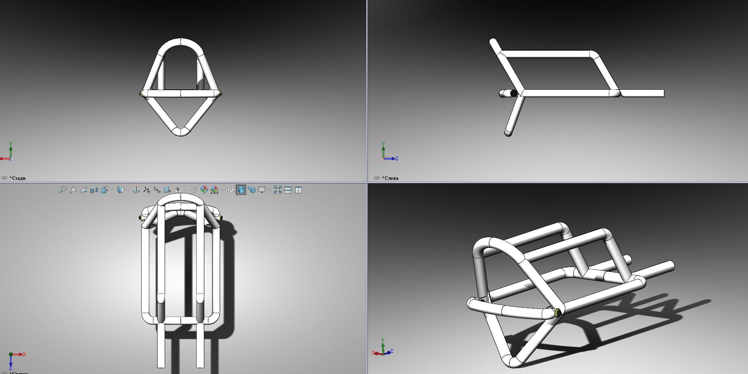Go back to the Previous View
Screen dimensions: 748x374
pos(84,190)
